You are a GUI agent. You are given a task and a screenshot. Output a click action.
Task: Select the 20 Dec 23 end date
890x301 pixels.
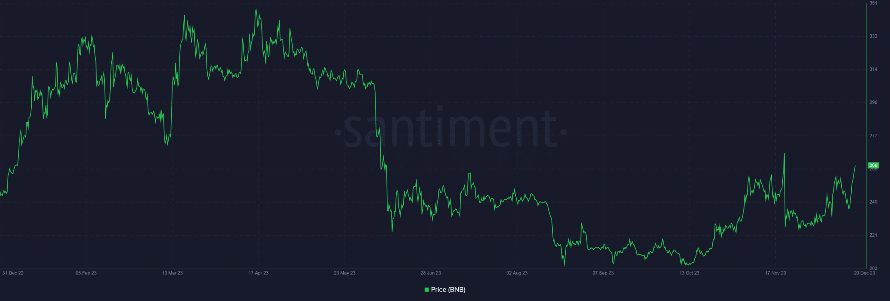pyautogui.click(x=864, y=273)
